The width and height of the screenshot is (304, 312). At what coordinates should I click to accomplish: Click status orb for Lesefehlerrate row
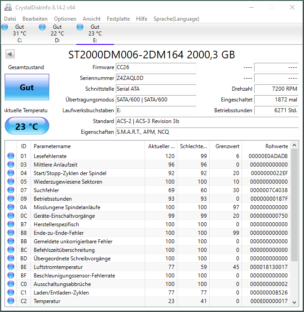(11, 156)
